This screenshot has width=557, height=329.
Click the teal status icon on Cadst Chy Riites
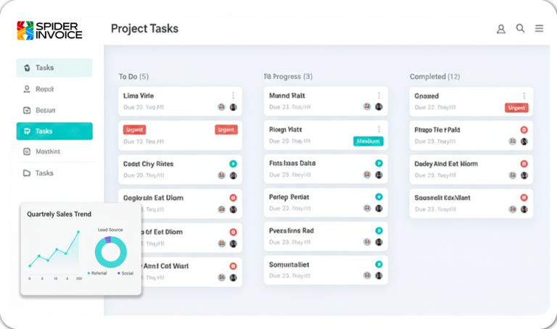(x=233, y=164)
